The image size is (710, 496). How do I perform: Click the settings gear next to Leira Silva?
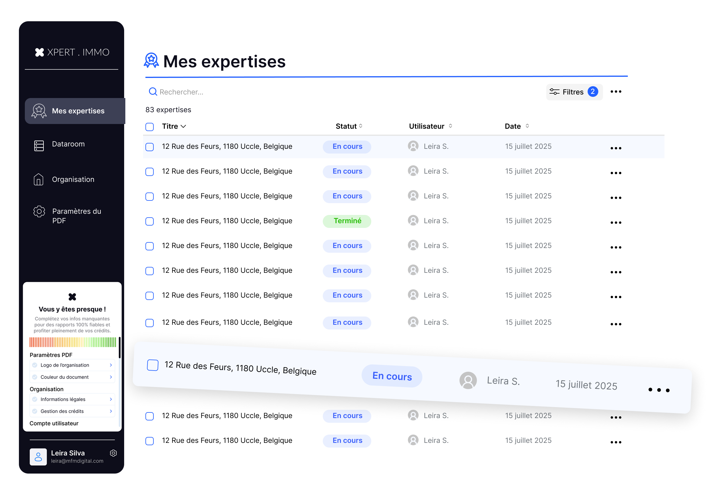[114, 453]
